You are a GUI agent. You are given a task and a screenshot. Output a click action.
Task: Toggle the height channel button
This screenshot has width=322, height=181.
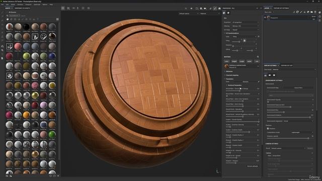[x=234, y=61]
